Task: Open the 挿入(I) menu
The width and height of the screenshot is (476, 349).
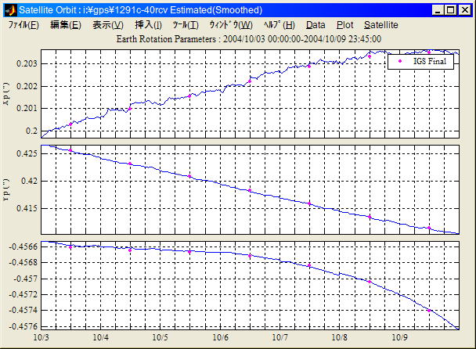Action: tap(149, 25)
